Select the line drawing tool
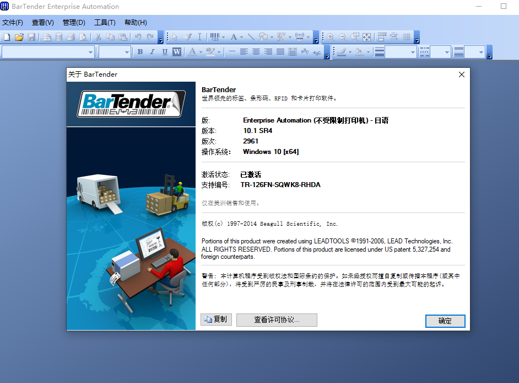 [x=251, y=37]
